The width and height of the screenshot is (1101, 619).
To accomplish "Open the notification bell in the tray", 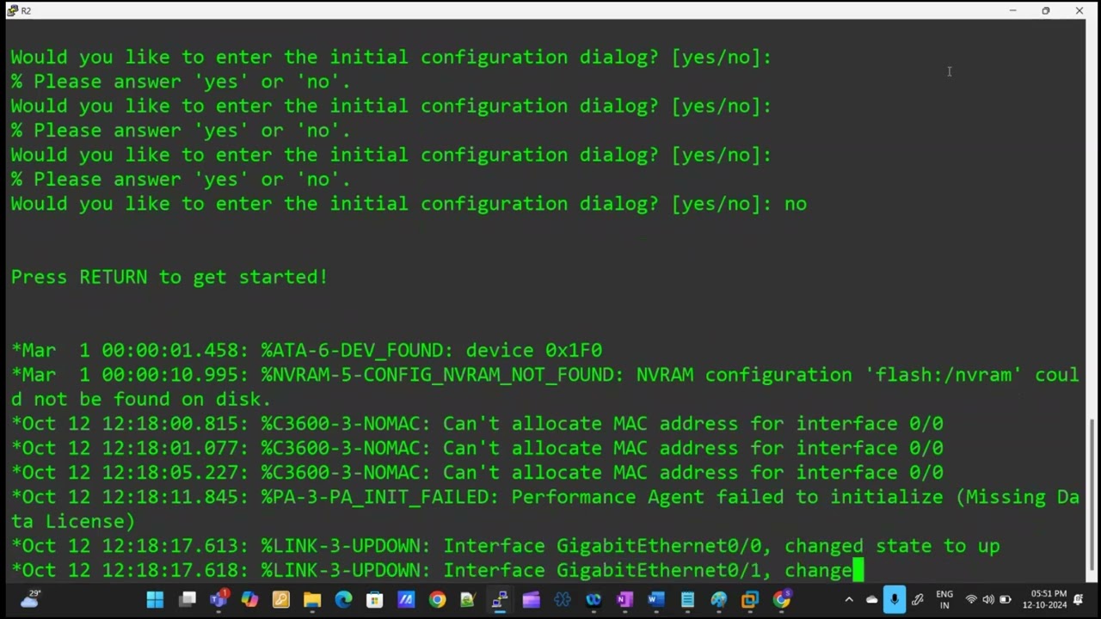I will coord(1079,600).
